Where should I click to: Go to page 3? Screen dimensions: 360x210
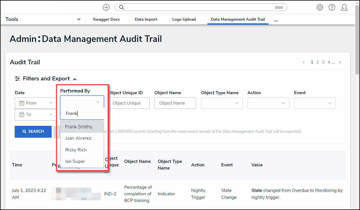pos(323,62)
